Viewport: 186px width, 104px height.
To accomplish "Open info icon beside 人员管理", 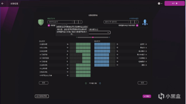I will tap(146, 58).
